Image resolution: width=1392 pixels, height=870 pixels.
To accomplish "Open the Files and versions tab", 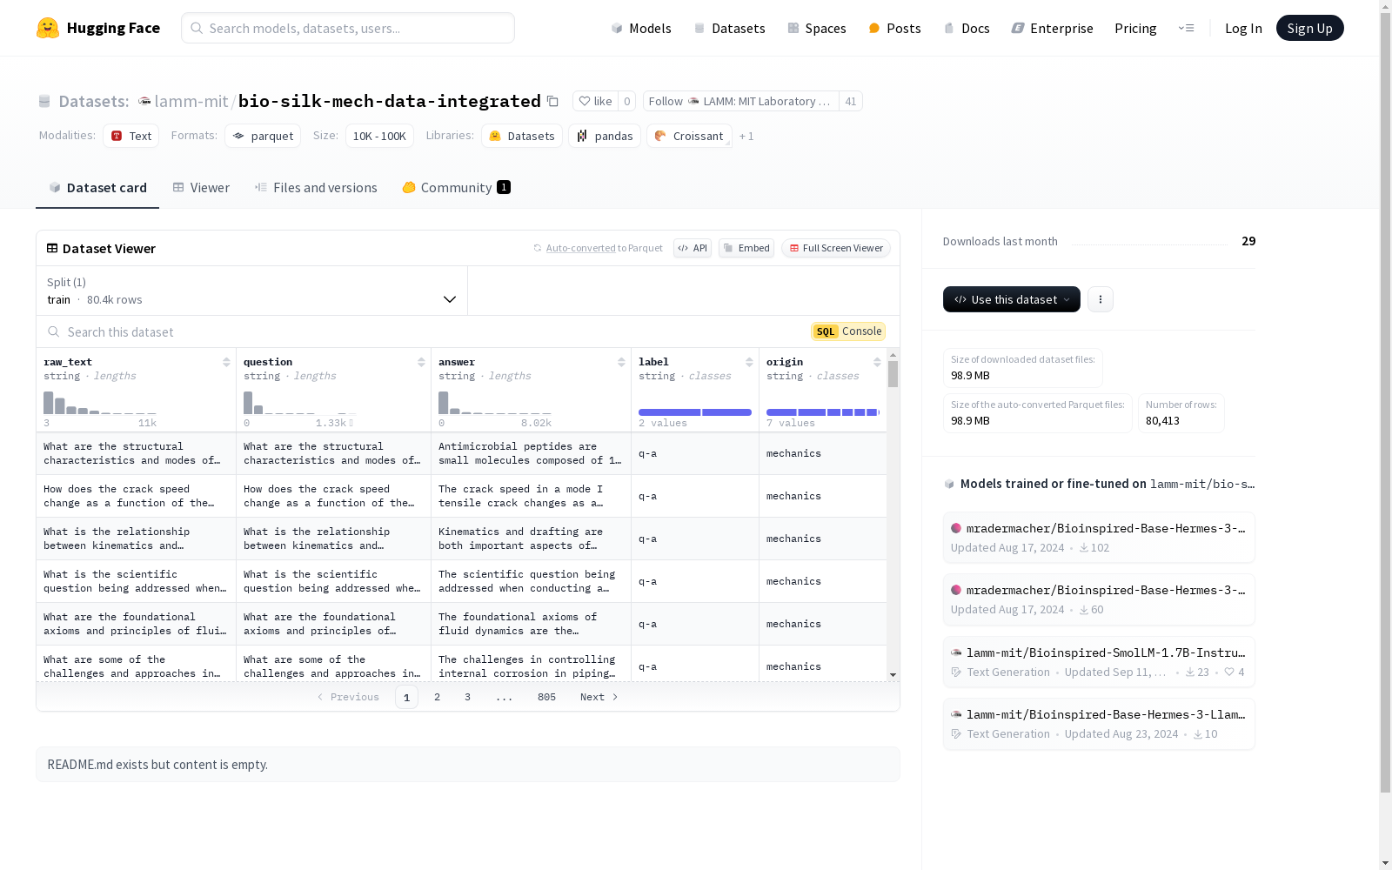I will [x=316, y=188].
